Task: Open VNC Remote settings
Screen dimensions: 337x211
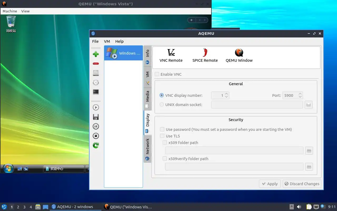Action: click(171, 56)
